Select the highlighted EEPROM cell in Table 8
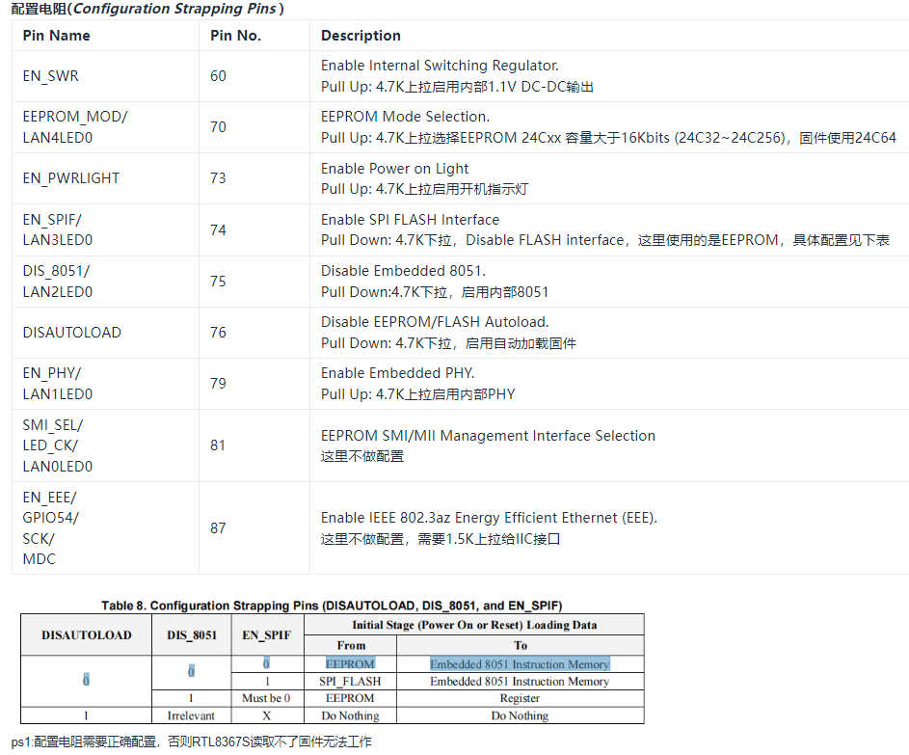The width and height of the screenshot is (909, 755). click(351, 663)
